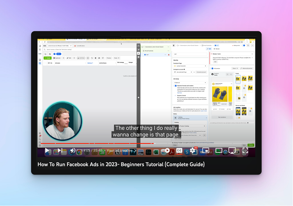Toggle the Ad preview switch
The height and width of the screenshot is (206, 293).
212,68
